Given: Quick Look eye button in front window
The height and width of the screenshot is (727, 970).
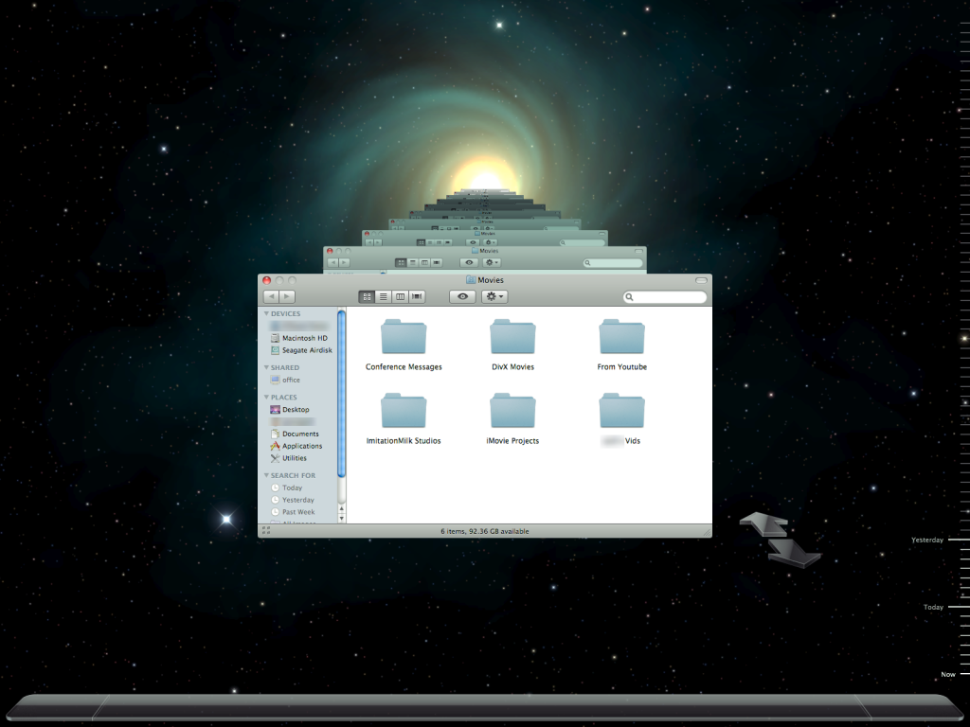Looking at the screenshot, I should tap(462, 296).
